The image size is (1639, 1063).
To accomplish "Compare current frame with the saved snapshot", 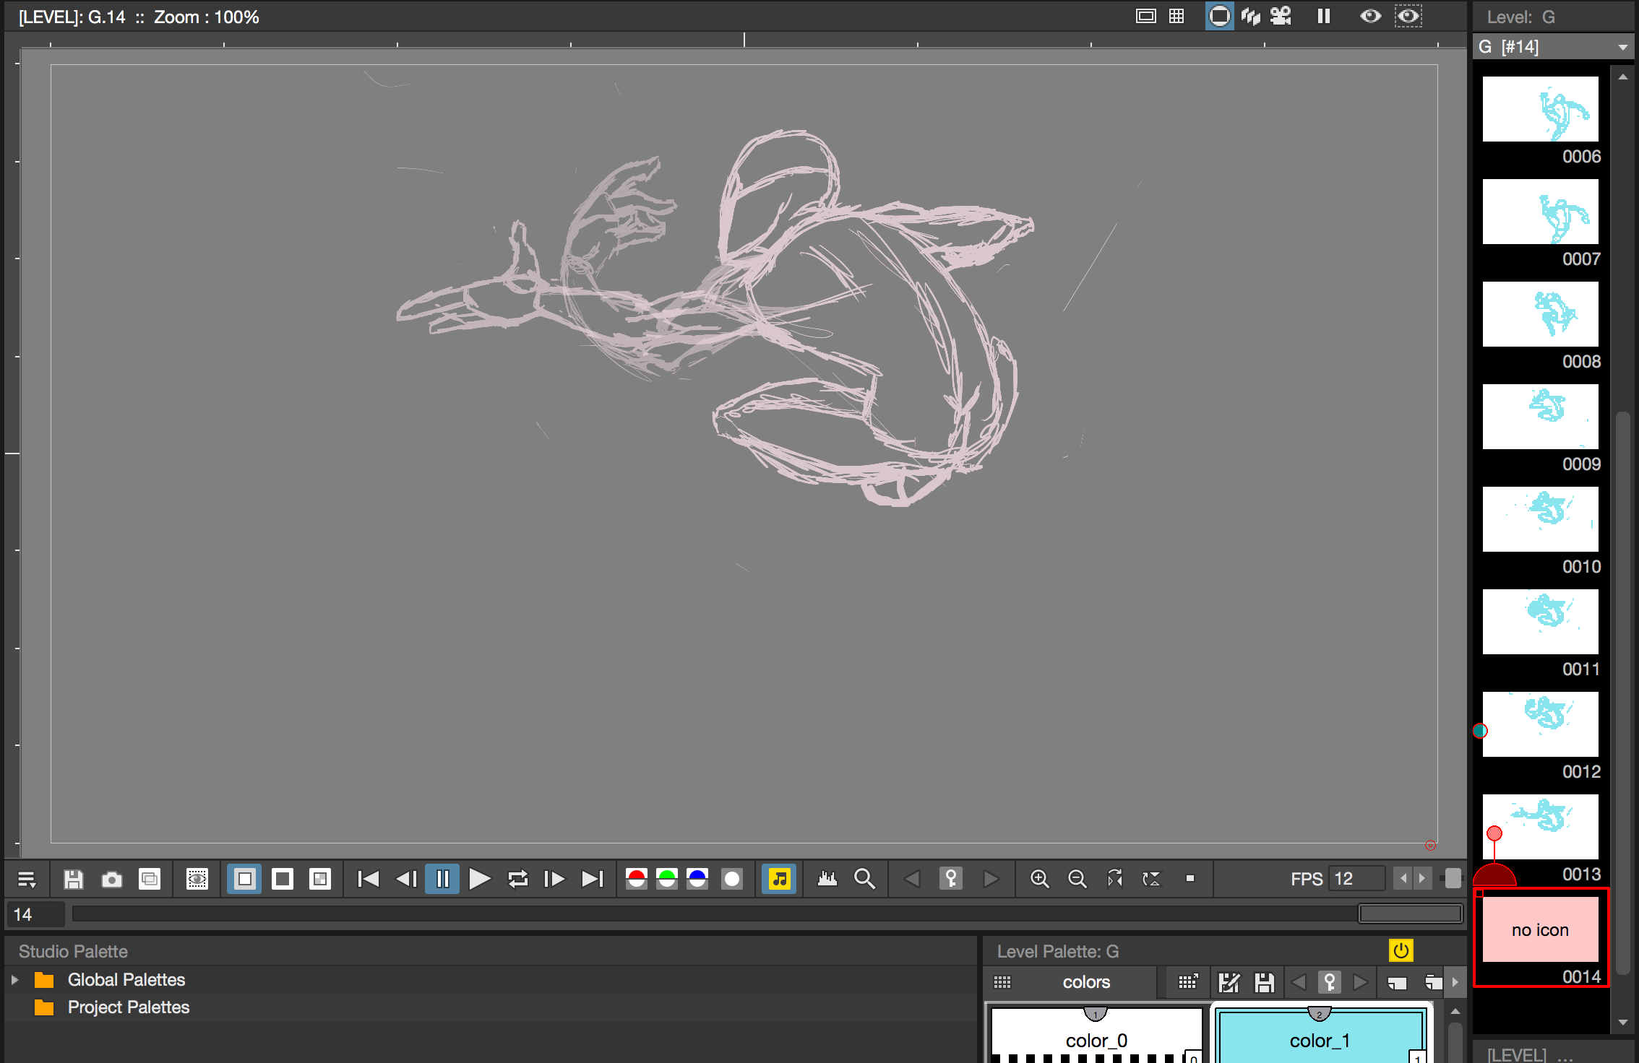I will 151,879.
